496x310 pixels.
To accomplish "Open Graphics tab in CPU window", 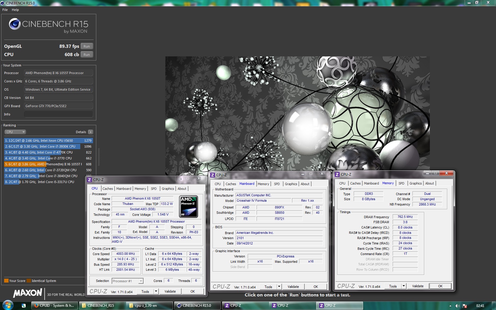I will (x=168, y=189).
